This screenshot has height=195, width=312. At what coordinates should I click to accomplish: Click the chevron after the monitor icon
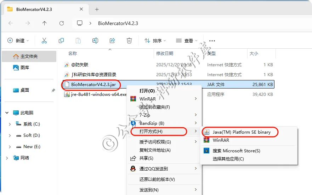point(90,23)
